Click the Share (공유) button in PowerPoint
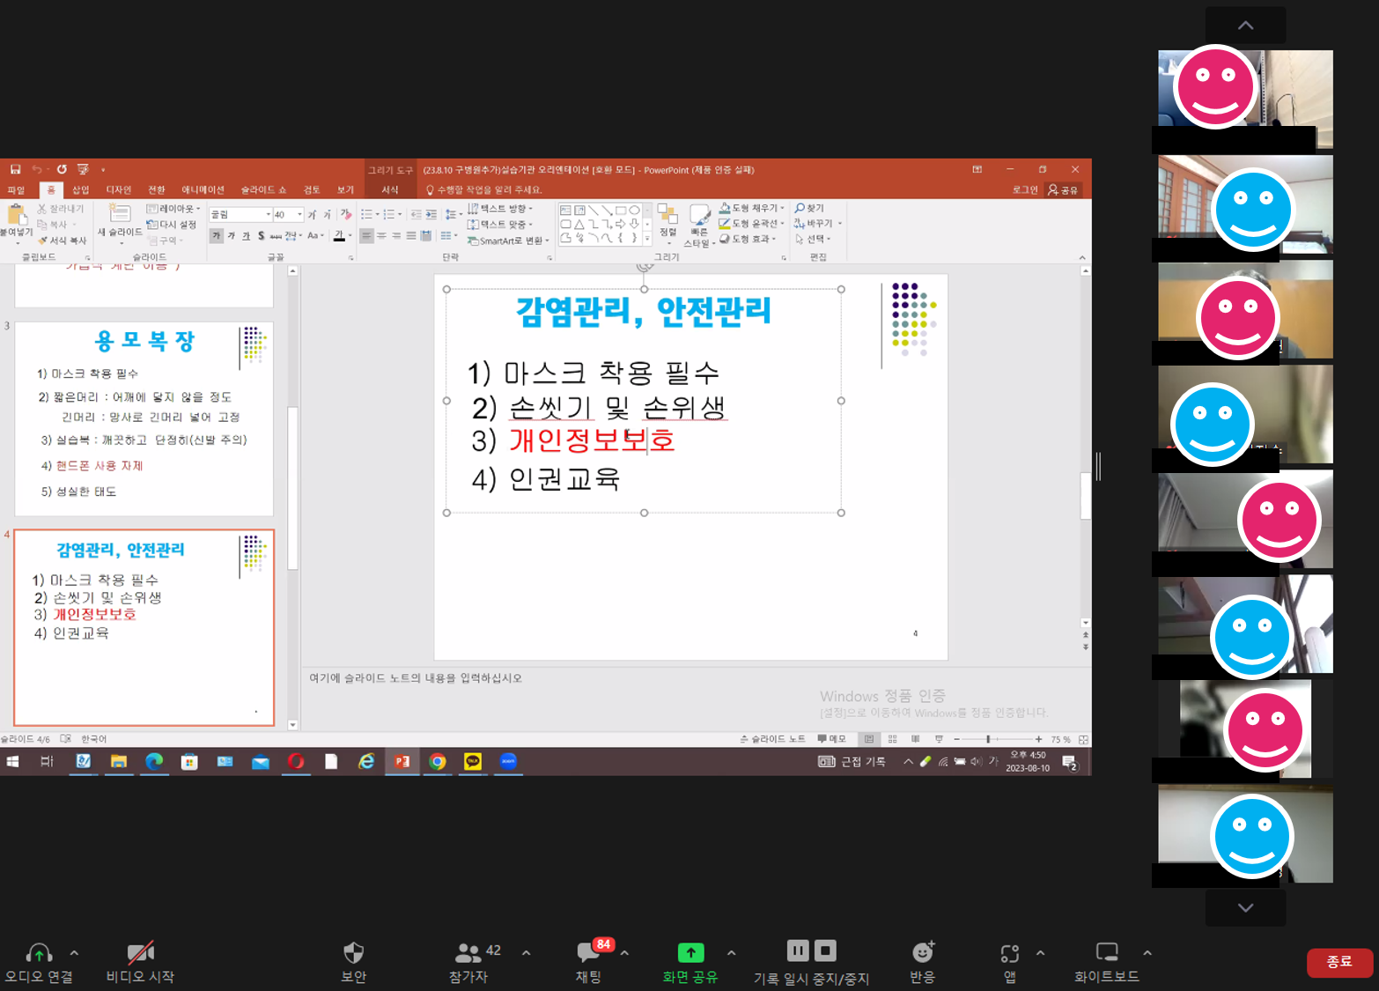This screenshot has width=1379, height=991. 1063,190
